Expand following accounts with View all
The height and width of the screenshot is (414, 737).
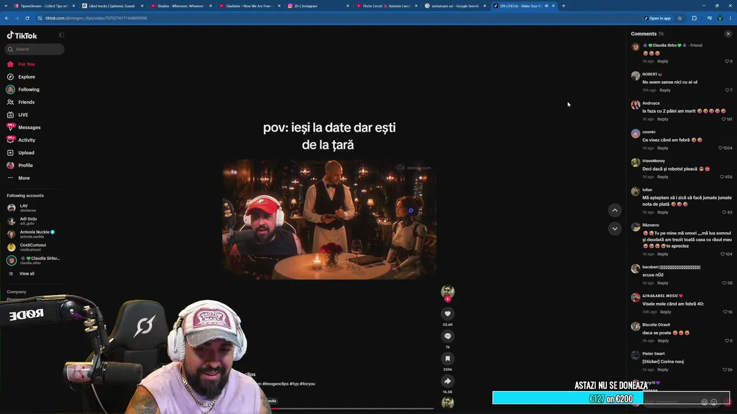(26, 274)
